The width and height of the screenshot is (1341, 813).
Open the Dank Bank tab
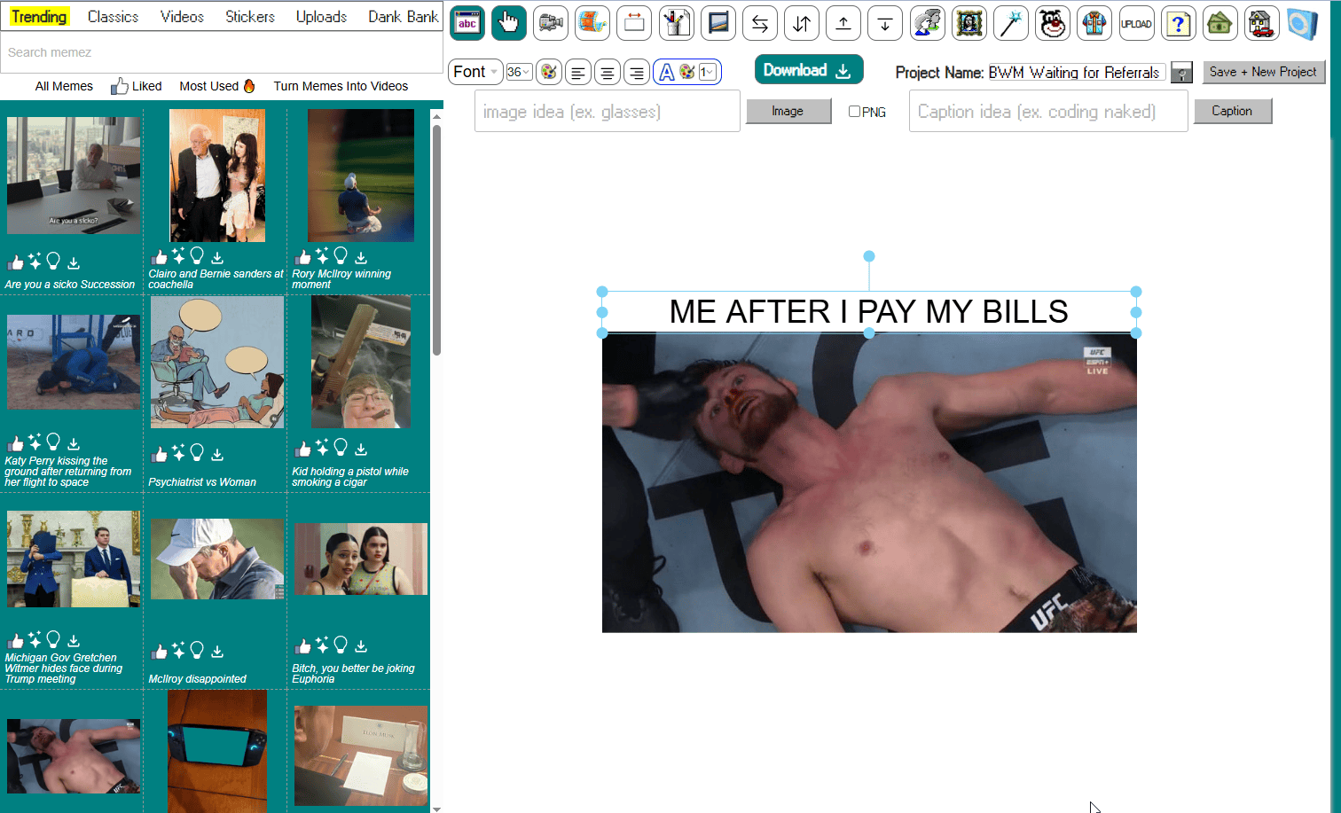click(x=404, y=17)
